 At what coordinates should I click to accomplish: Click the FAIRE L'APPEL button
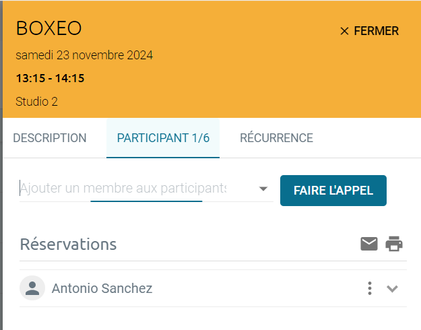tap(333, 191)
